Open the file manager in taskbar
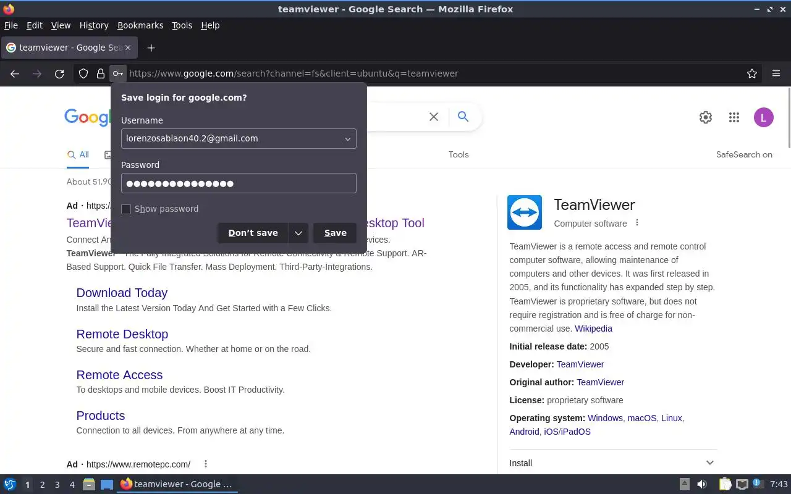Image resolution: width=791 pixels, height=494 pixels. tap(89, 484)
